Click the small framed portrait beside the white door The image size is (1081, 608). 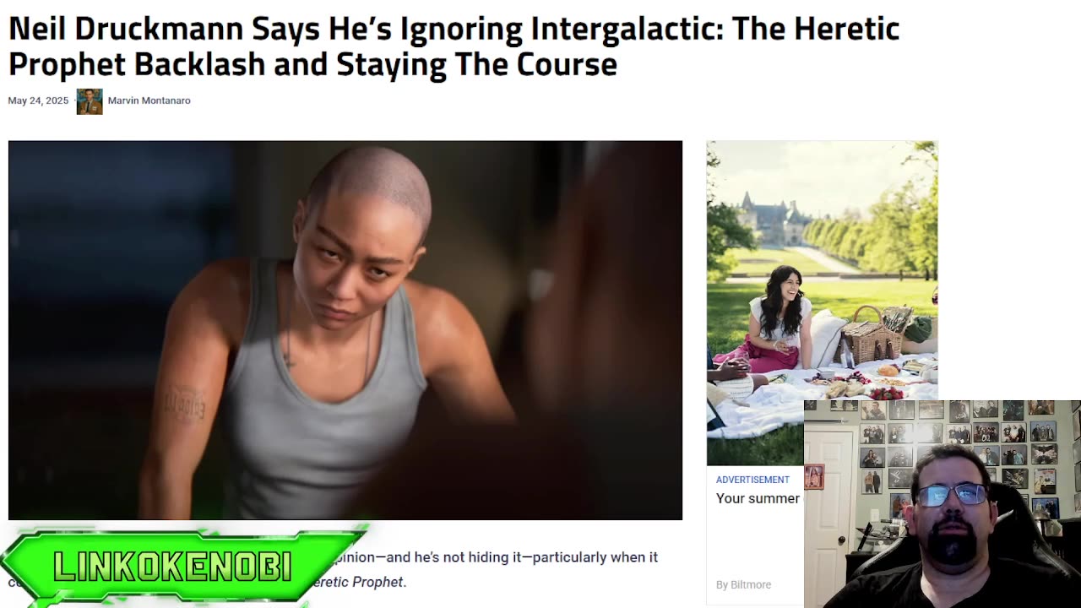pyautogui.click(x=814, y=477)
